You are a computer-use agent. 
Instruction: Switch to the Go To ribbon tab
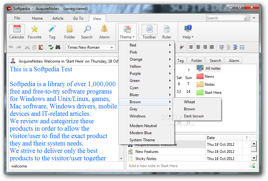click(78, 18)
